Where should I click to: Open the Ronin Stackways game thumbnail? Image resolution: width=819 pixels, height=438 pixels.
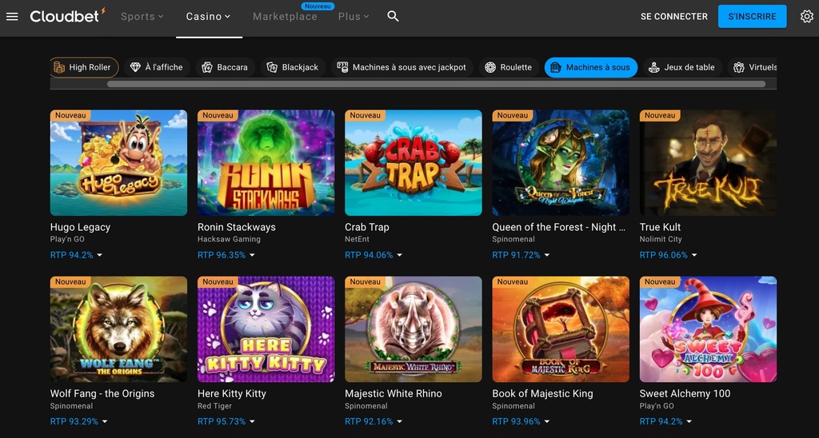tap(266, 163)
